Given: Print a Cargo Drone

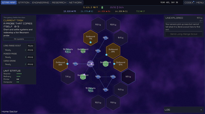Looking at the screenshot, I should click(30, 64).
